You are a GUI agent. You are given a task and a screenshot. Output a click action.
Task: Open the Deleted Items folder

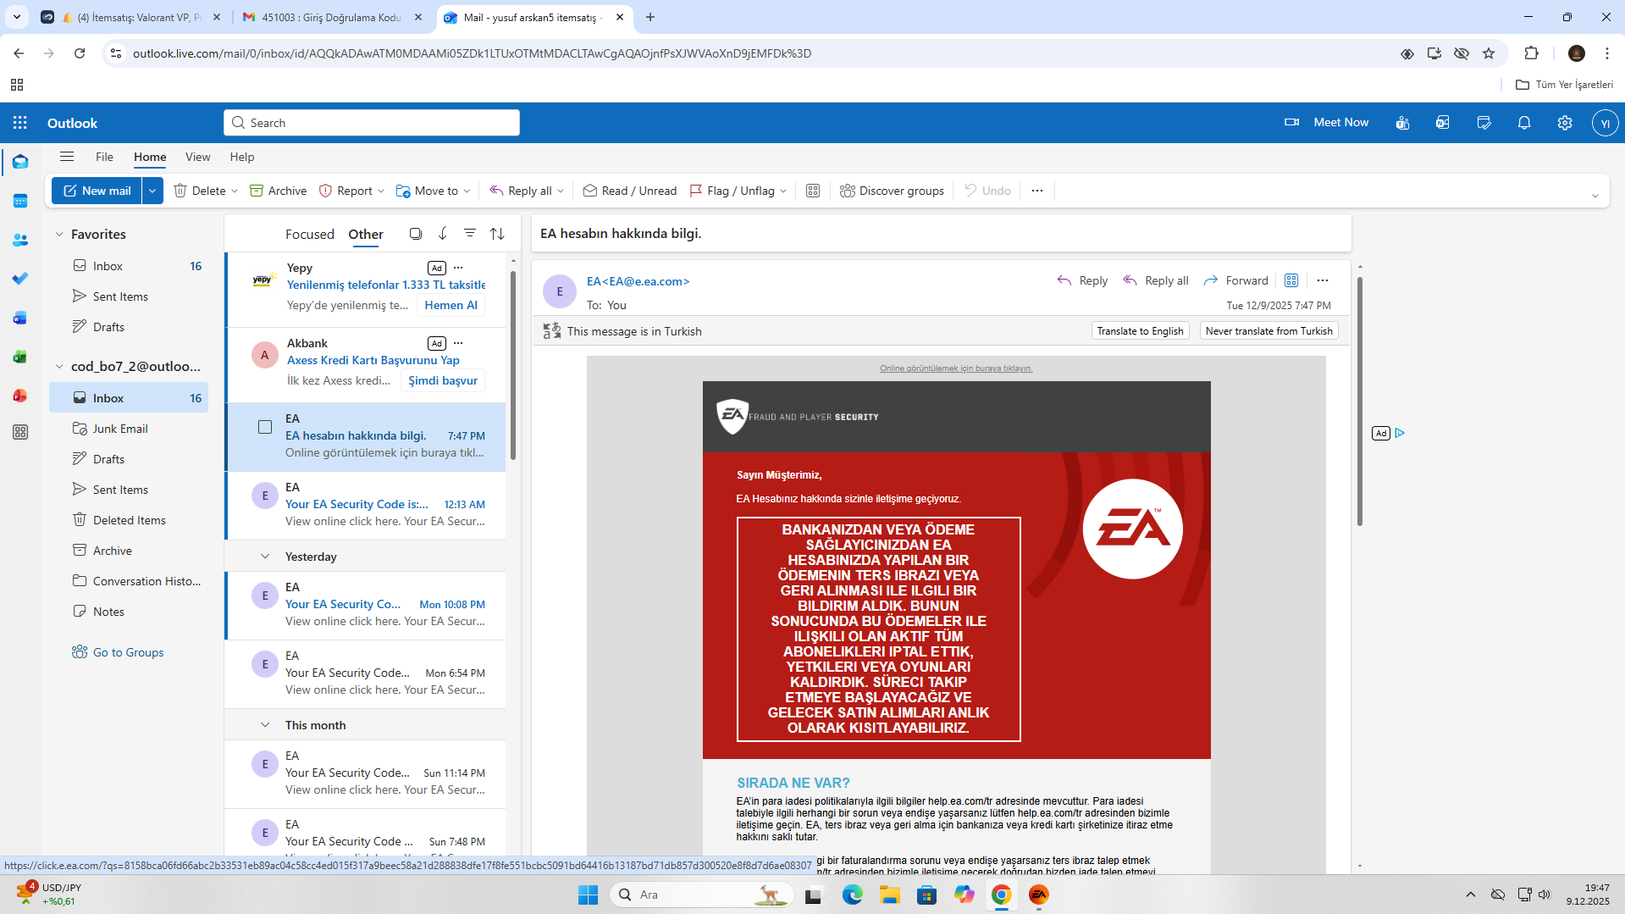(129, 520)
